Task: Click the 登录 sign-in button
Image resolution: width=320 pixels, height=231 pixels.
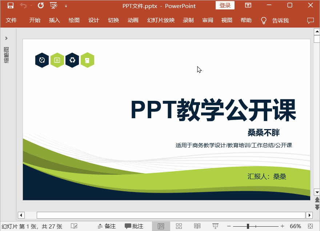Action: tap(225, 5)
